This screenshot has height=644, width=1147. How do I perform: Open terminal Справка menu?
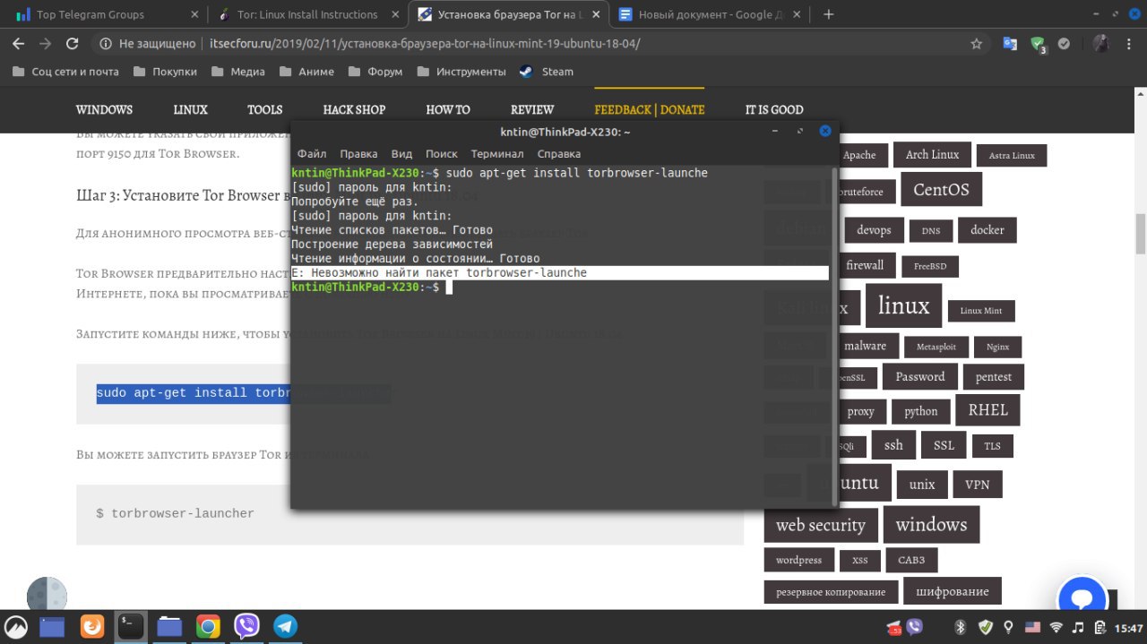pyautogui.click(x=559, y=154)
